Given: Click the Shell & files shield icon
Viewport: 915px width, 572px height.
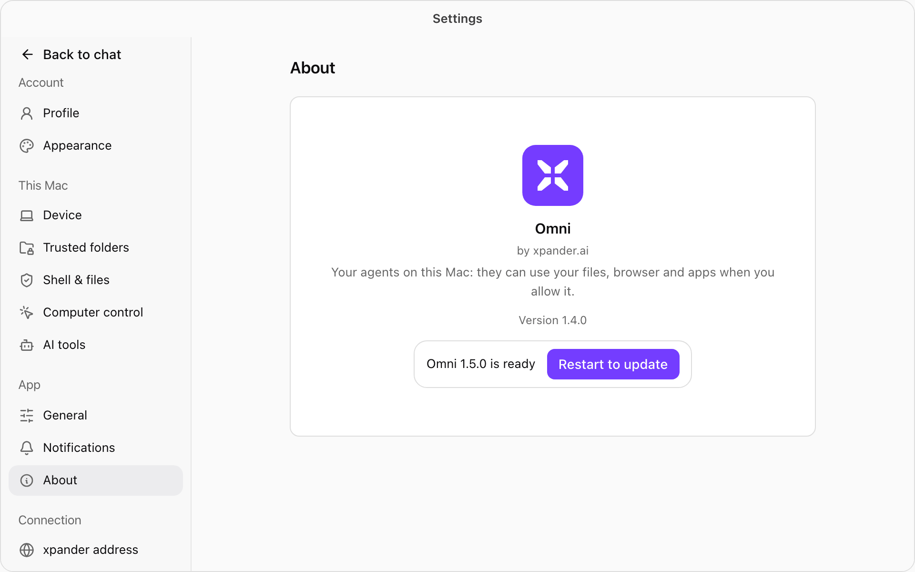Looking at the screenshot, I should pos(27,280).
